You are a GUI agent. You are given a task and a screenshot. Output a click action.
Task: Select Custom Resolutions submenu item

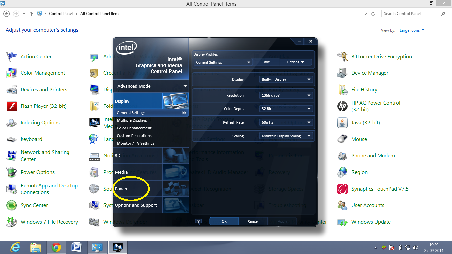(134, 136)
